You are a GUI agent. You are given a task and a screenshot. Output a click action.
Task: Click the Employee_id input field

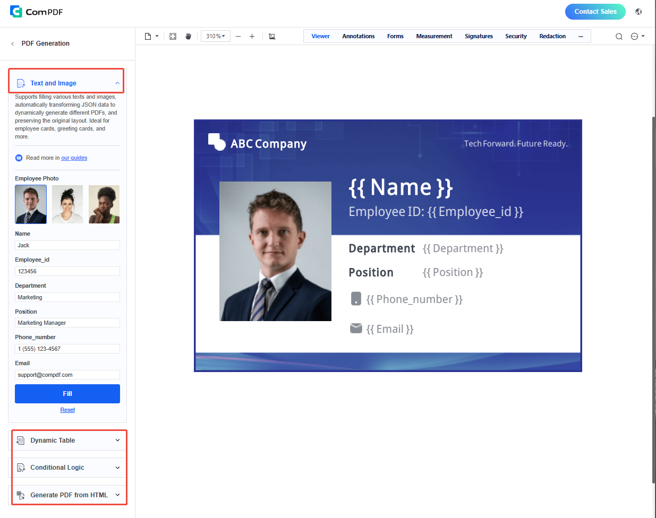[67, 271]
